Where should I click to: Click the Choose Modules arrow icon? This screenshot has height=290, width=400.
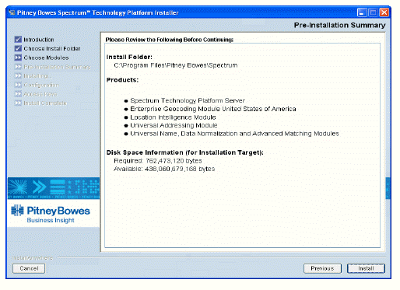[x=18, y=58]
